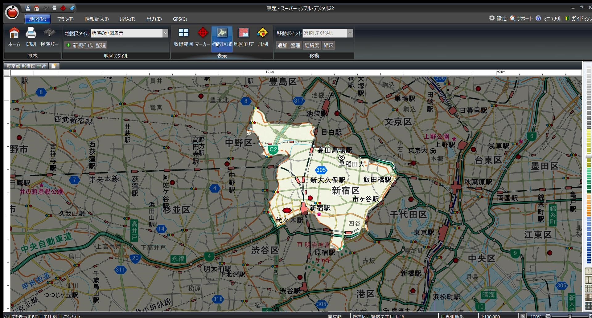
Task: Click the zoom slider thumb in status bar
Action: [x=569, y=316]
